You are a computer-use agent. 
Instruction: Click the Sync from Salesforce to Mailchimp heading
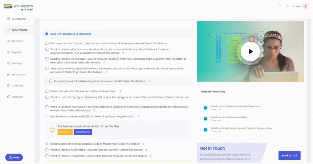[x=71, y=34]
